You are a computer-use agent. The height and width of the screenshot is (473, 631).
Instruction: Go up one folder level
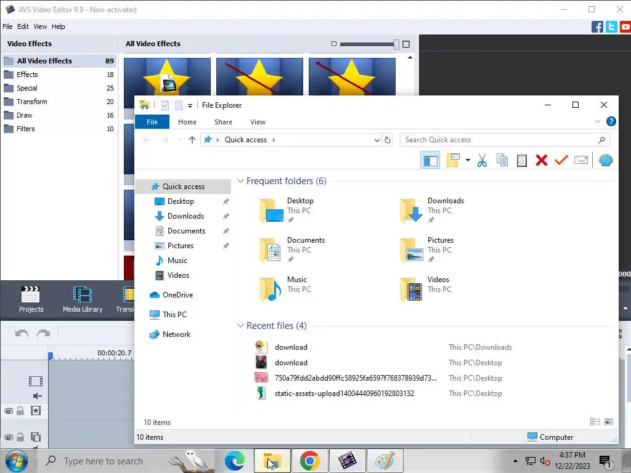click(x=192, y=140)
